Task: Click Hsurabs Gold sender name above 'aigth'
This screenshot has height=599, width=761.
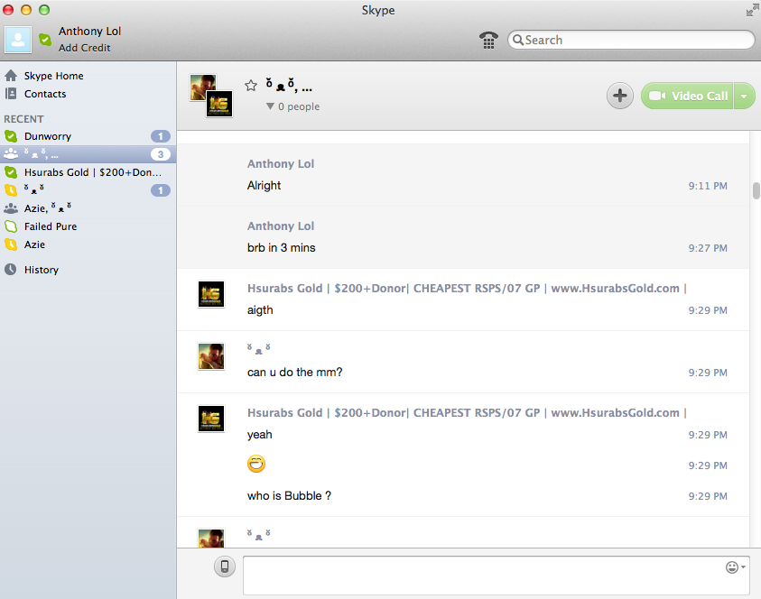Action: click(467, 288)
